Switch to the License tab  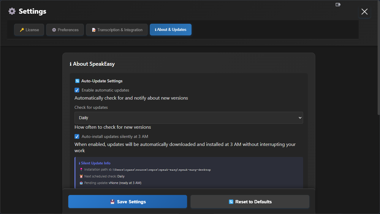tap(29, 30)
